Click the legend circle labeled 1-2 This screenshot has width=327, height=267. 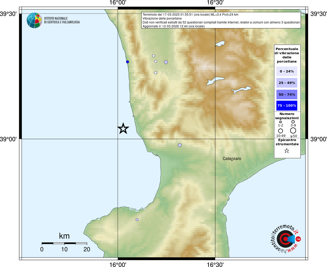[281, 122]
